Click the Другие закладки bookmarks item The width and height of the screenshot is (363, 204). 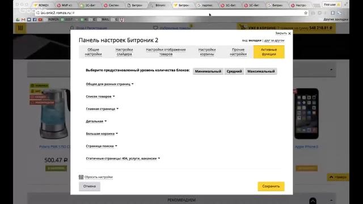point(336,20)
